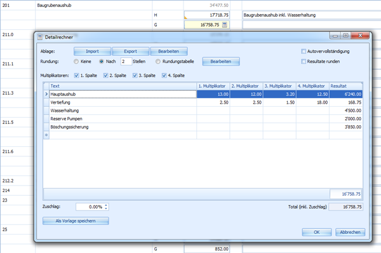
Task: Click the Hauptaushub text cell
Action: (123, 94)
